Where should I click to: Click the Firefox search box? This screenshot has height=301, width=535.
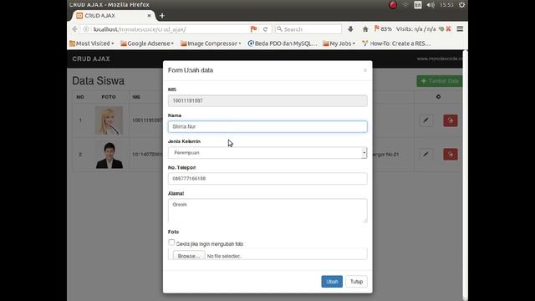308,29
